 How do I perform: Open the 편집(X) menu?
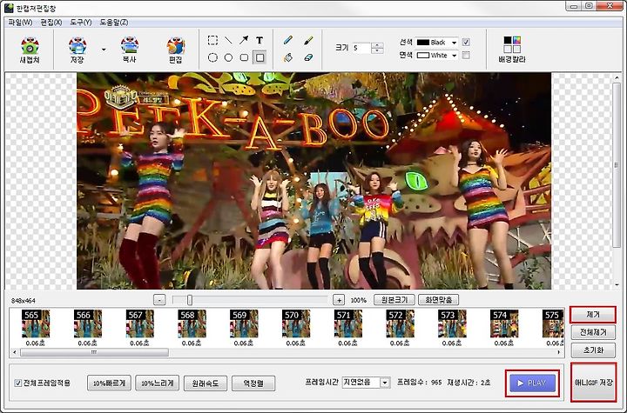(x=51, y=23)
